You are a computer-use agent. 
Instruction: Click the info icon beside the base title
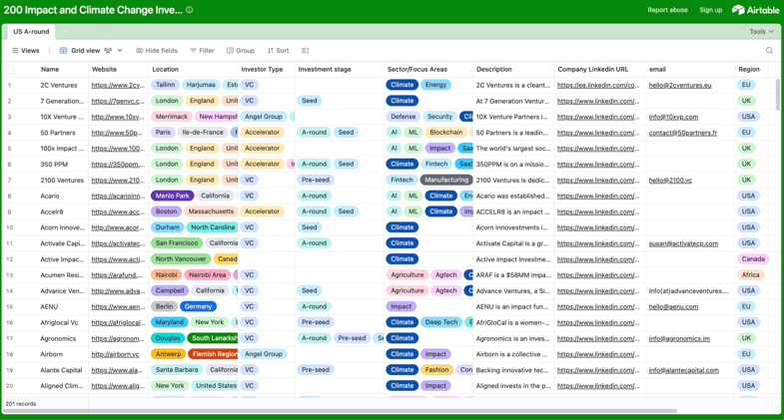click(x=190, y=10)
